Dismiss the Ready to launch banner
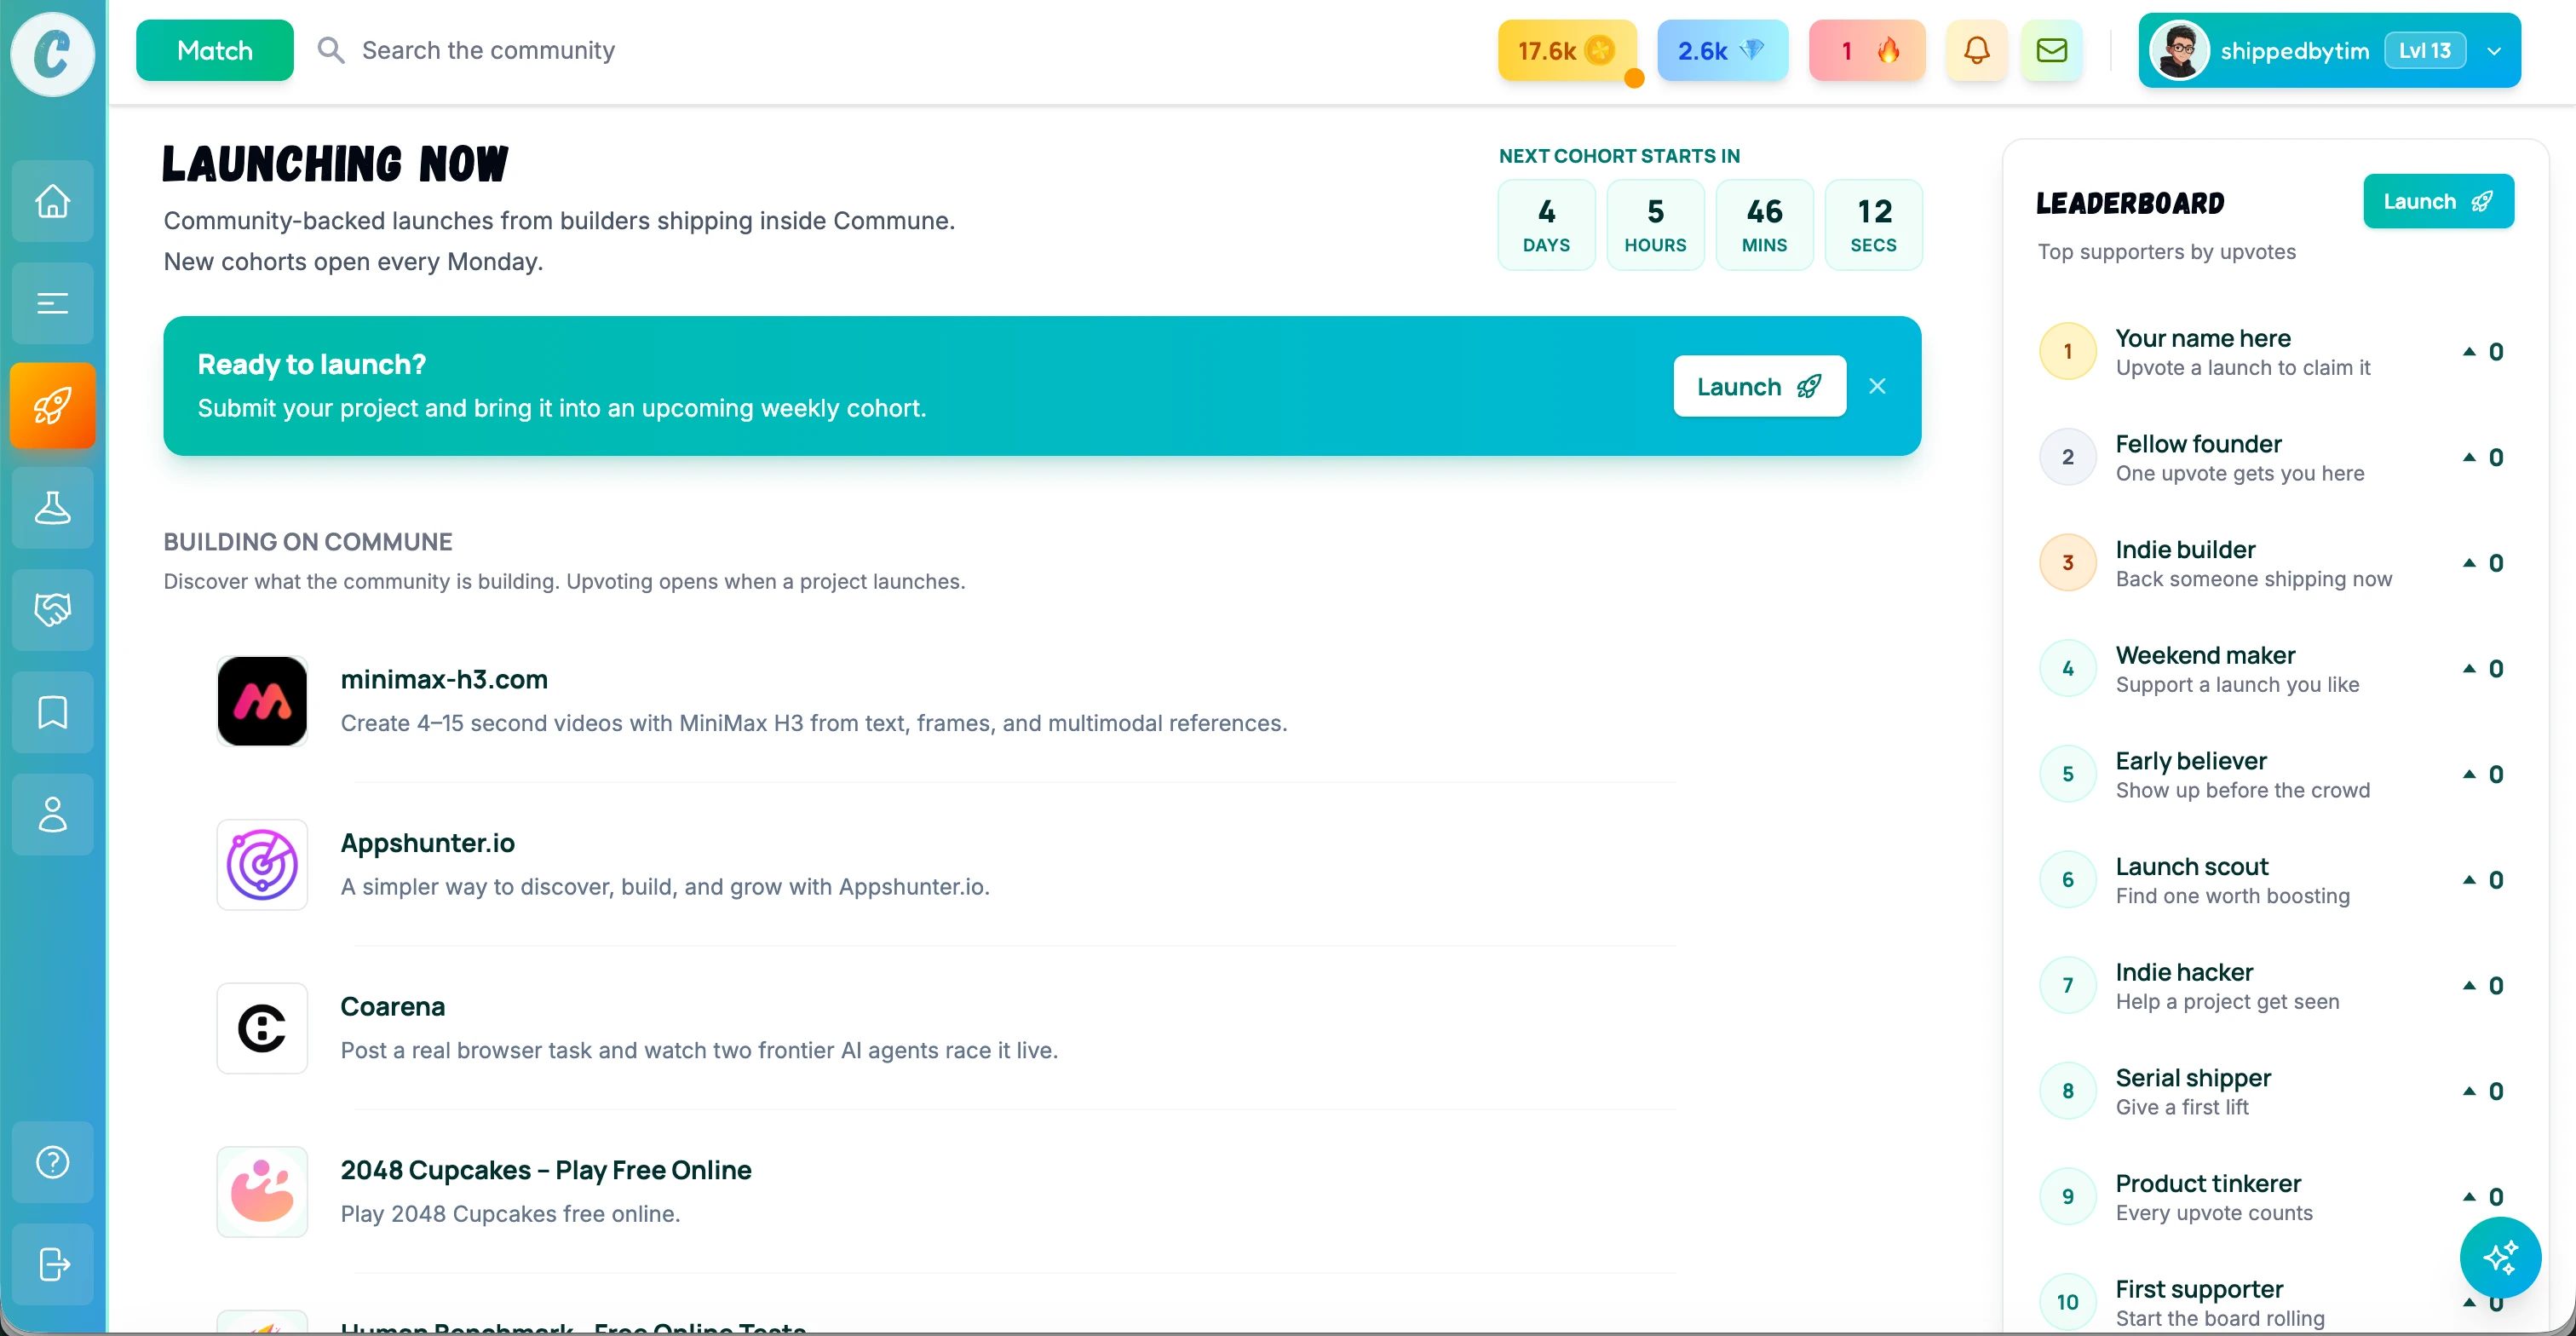This screenshot has width=2576, height=1336. click(1877, 386)
